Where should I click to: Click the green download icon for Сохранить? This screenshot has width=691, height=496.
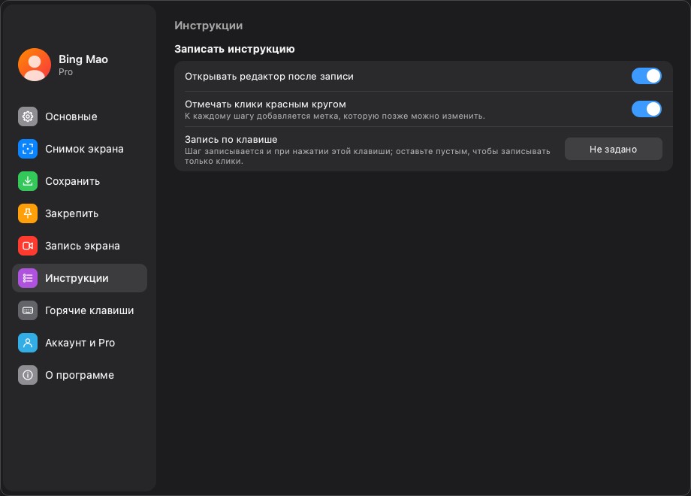click(28, 181)
